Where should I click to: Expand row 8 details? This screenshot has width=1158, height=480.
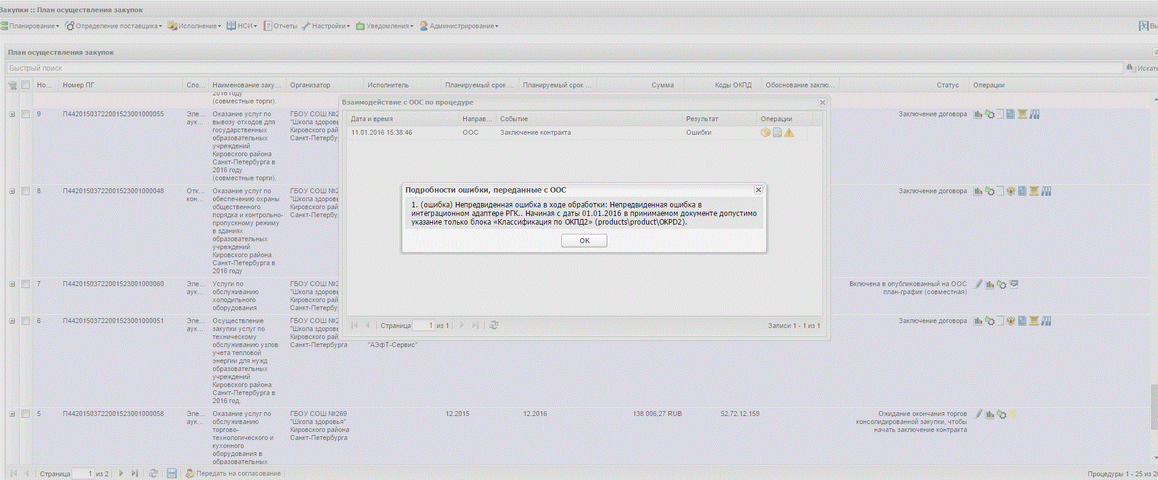coord(12,191)
